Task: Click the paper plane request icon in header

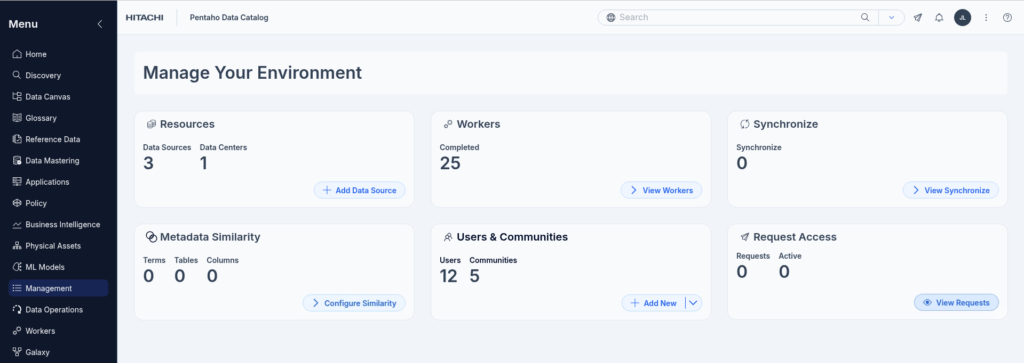Action: tap(918, 18)
